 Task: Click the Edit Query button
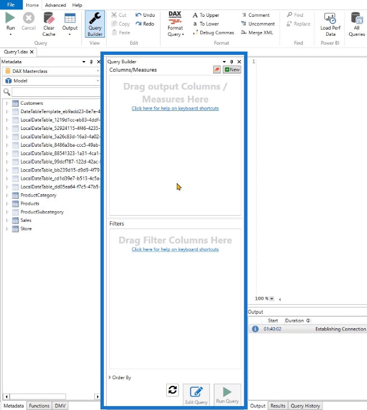[196, 395]
